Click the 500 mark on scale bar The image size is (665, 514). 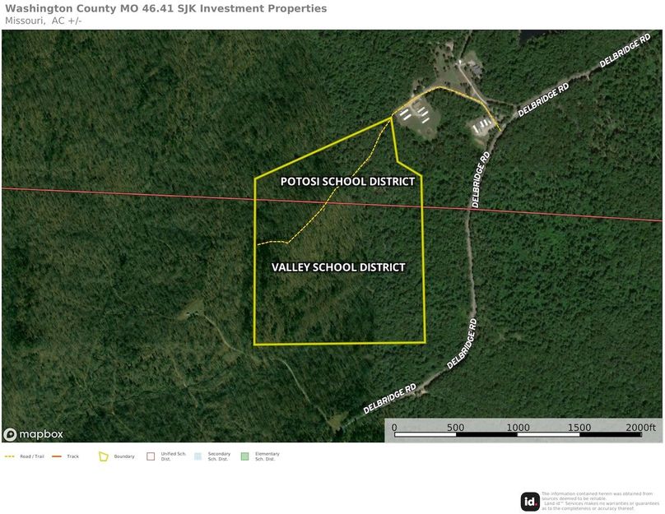pyautogui.click(x=455, y=428)
